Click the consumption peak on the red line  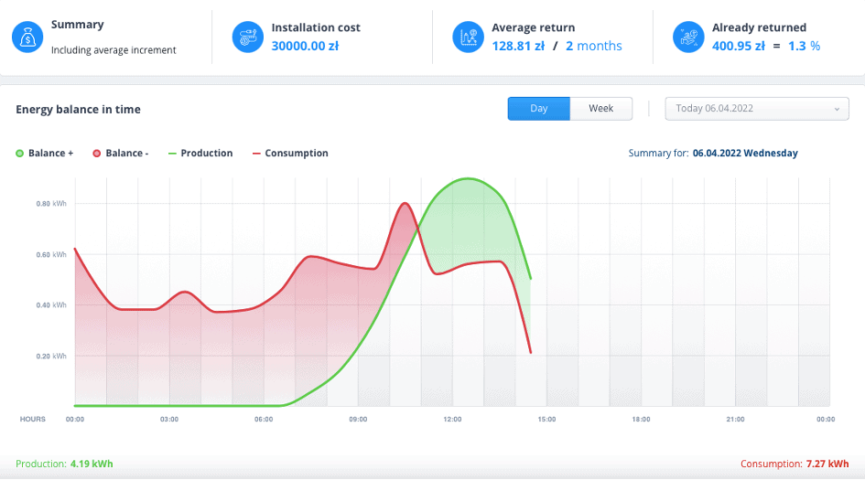[x=405, y=203]
